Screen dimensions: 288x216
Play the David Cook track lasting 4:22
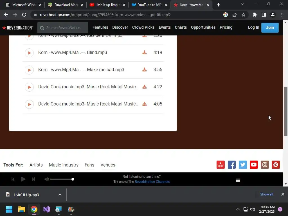(29, 87)
